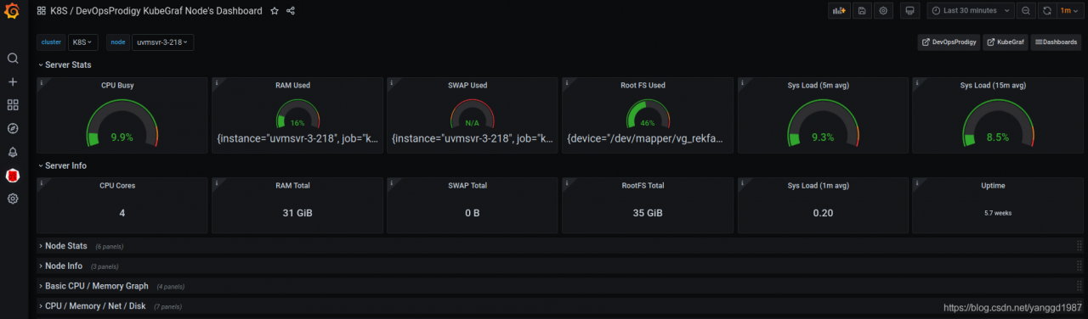Screen dimensions: 1088x319
Task: Click the Sys Load 5m gauge showing 9.3%
Action: coord(823,124)
